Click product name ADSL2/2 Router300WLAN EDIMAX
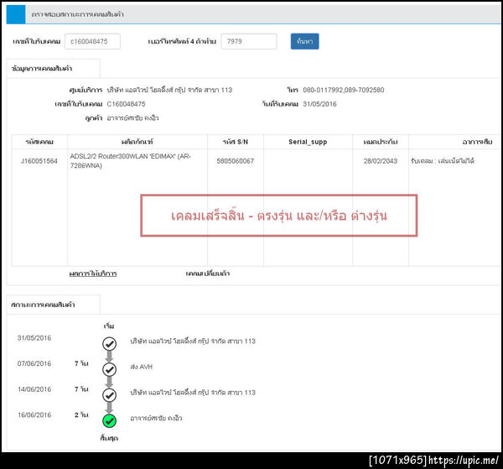Viewport: 503px width, 469px height. click(130, 161)
